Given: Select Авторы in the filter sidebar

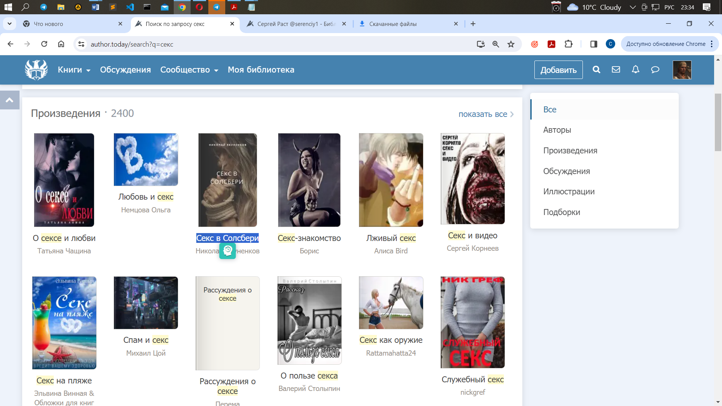Looking at the screenshot, I should click(x=557, y=130).
